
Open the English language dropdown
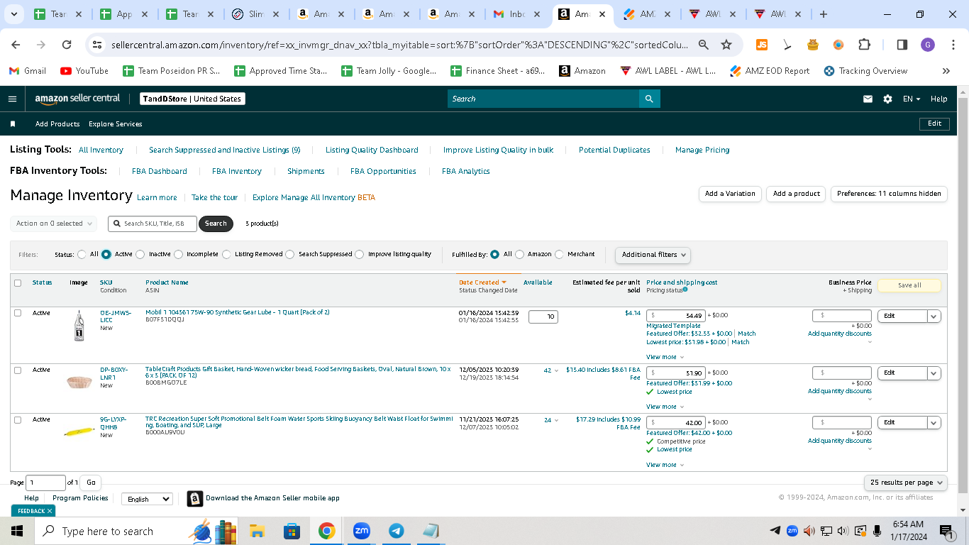pyautogui.click(x=147, y=499)
